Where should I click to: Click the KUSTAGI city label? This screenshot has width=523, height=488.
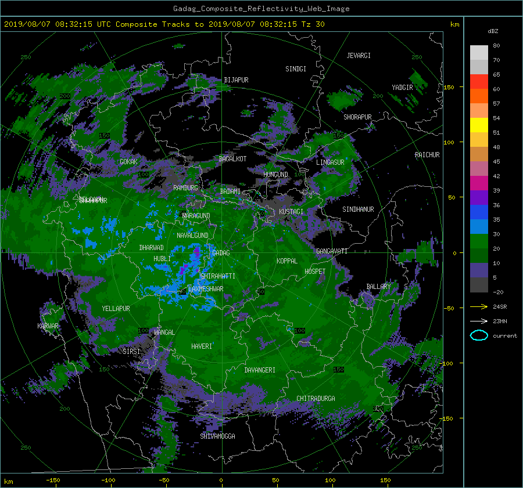click(291, 212)
